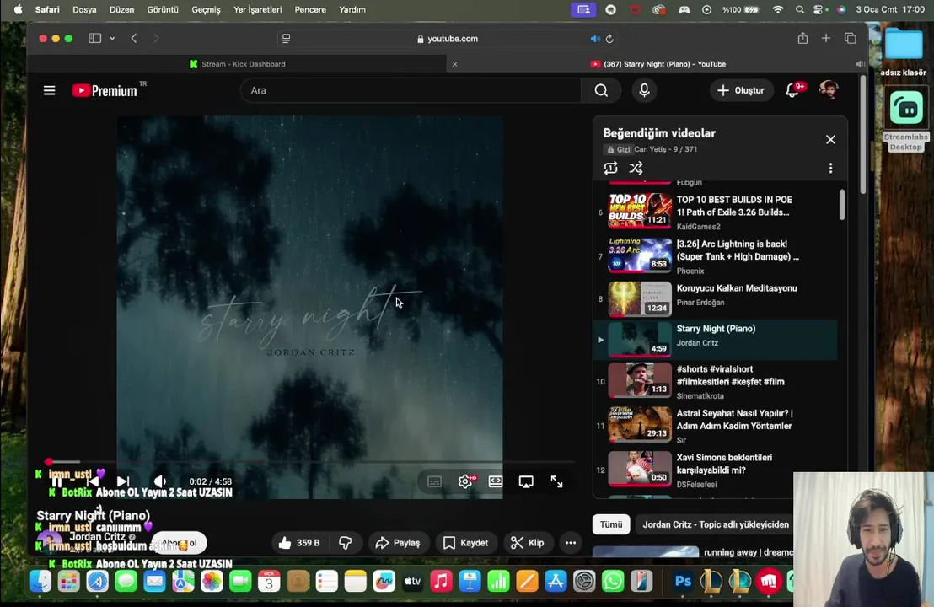Viewport: 934px width, 607px height.
Task: Open the notifications bell
Action: 793,90
